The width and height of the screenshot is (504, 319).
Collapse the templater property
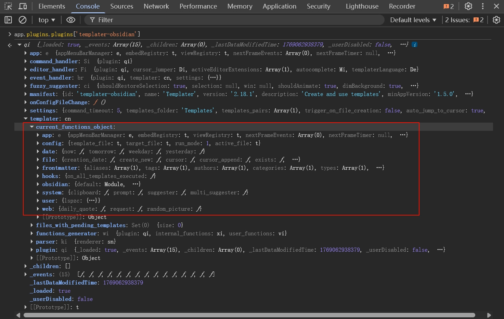26,119
